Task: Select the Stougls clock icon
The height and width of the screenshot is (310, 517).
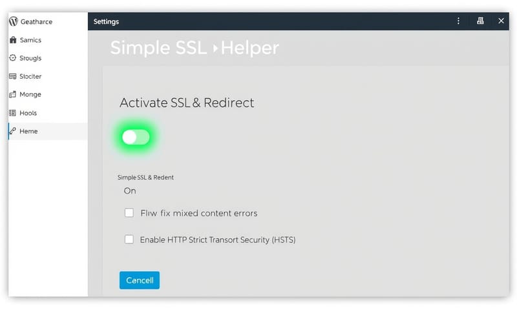Action: pos(13,58)
